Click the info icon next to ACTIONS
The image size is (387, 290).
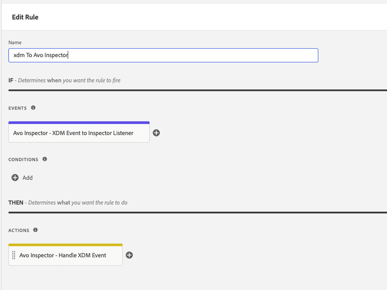(35, 230)
